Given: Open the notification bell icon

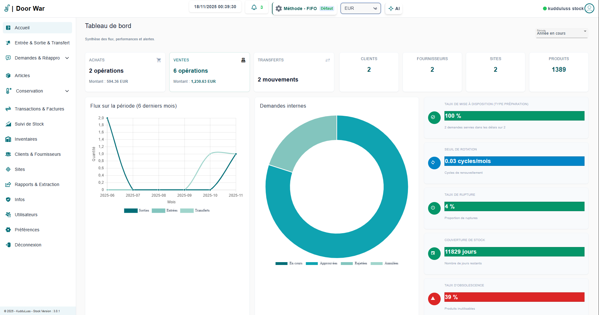Looking at the screenshot, I should [x=254, y=8].
